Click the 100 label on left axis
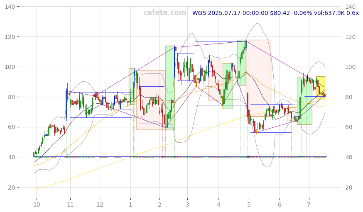The image size is (363, 212). [x=10, y=67]
